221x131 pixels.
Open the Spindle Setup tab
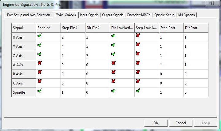pos(164,15)
